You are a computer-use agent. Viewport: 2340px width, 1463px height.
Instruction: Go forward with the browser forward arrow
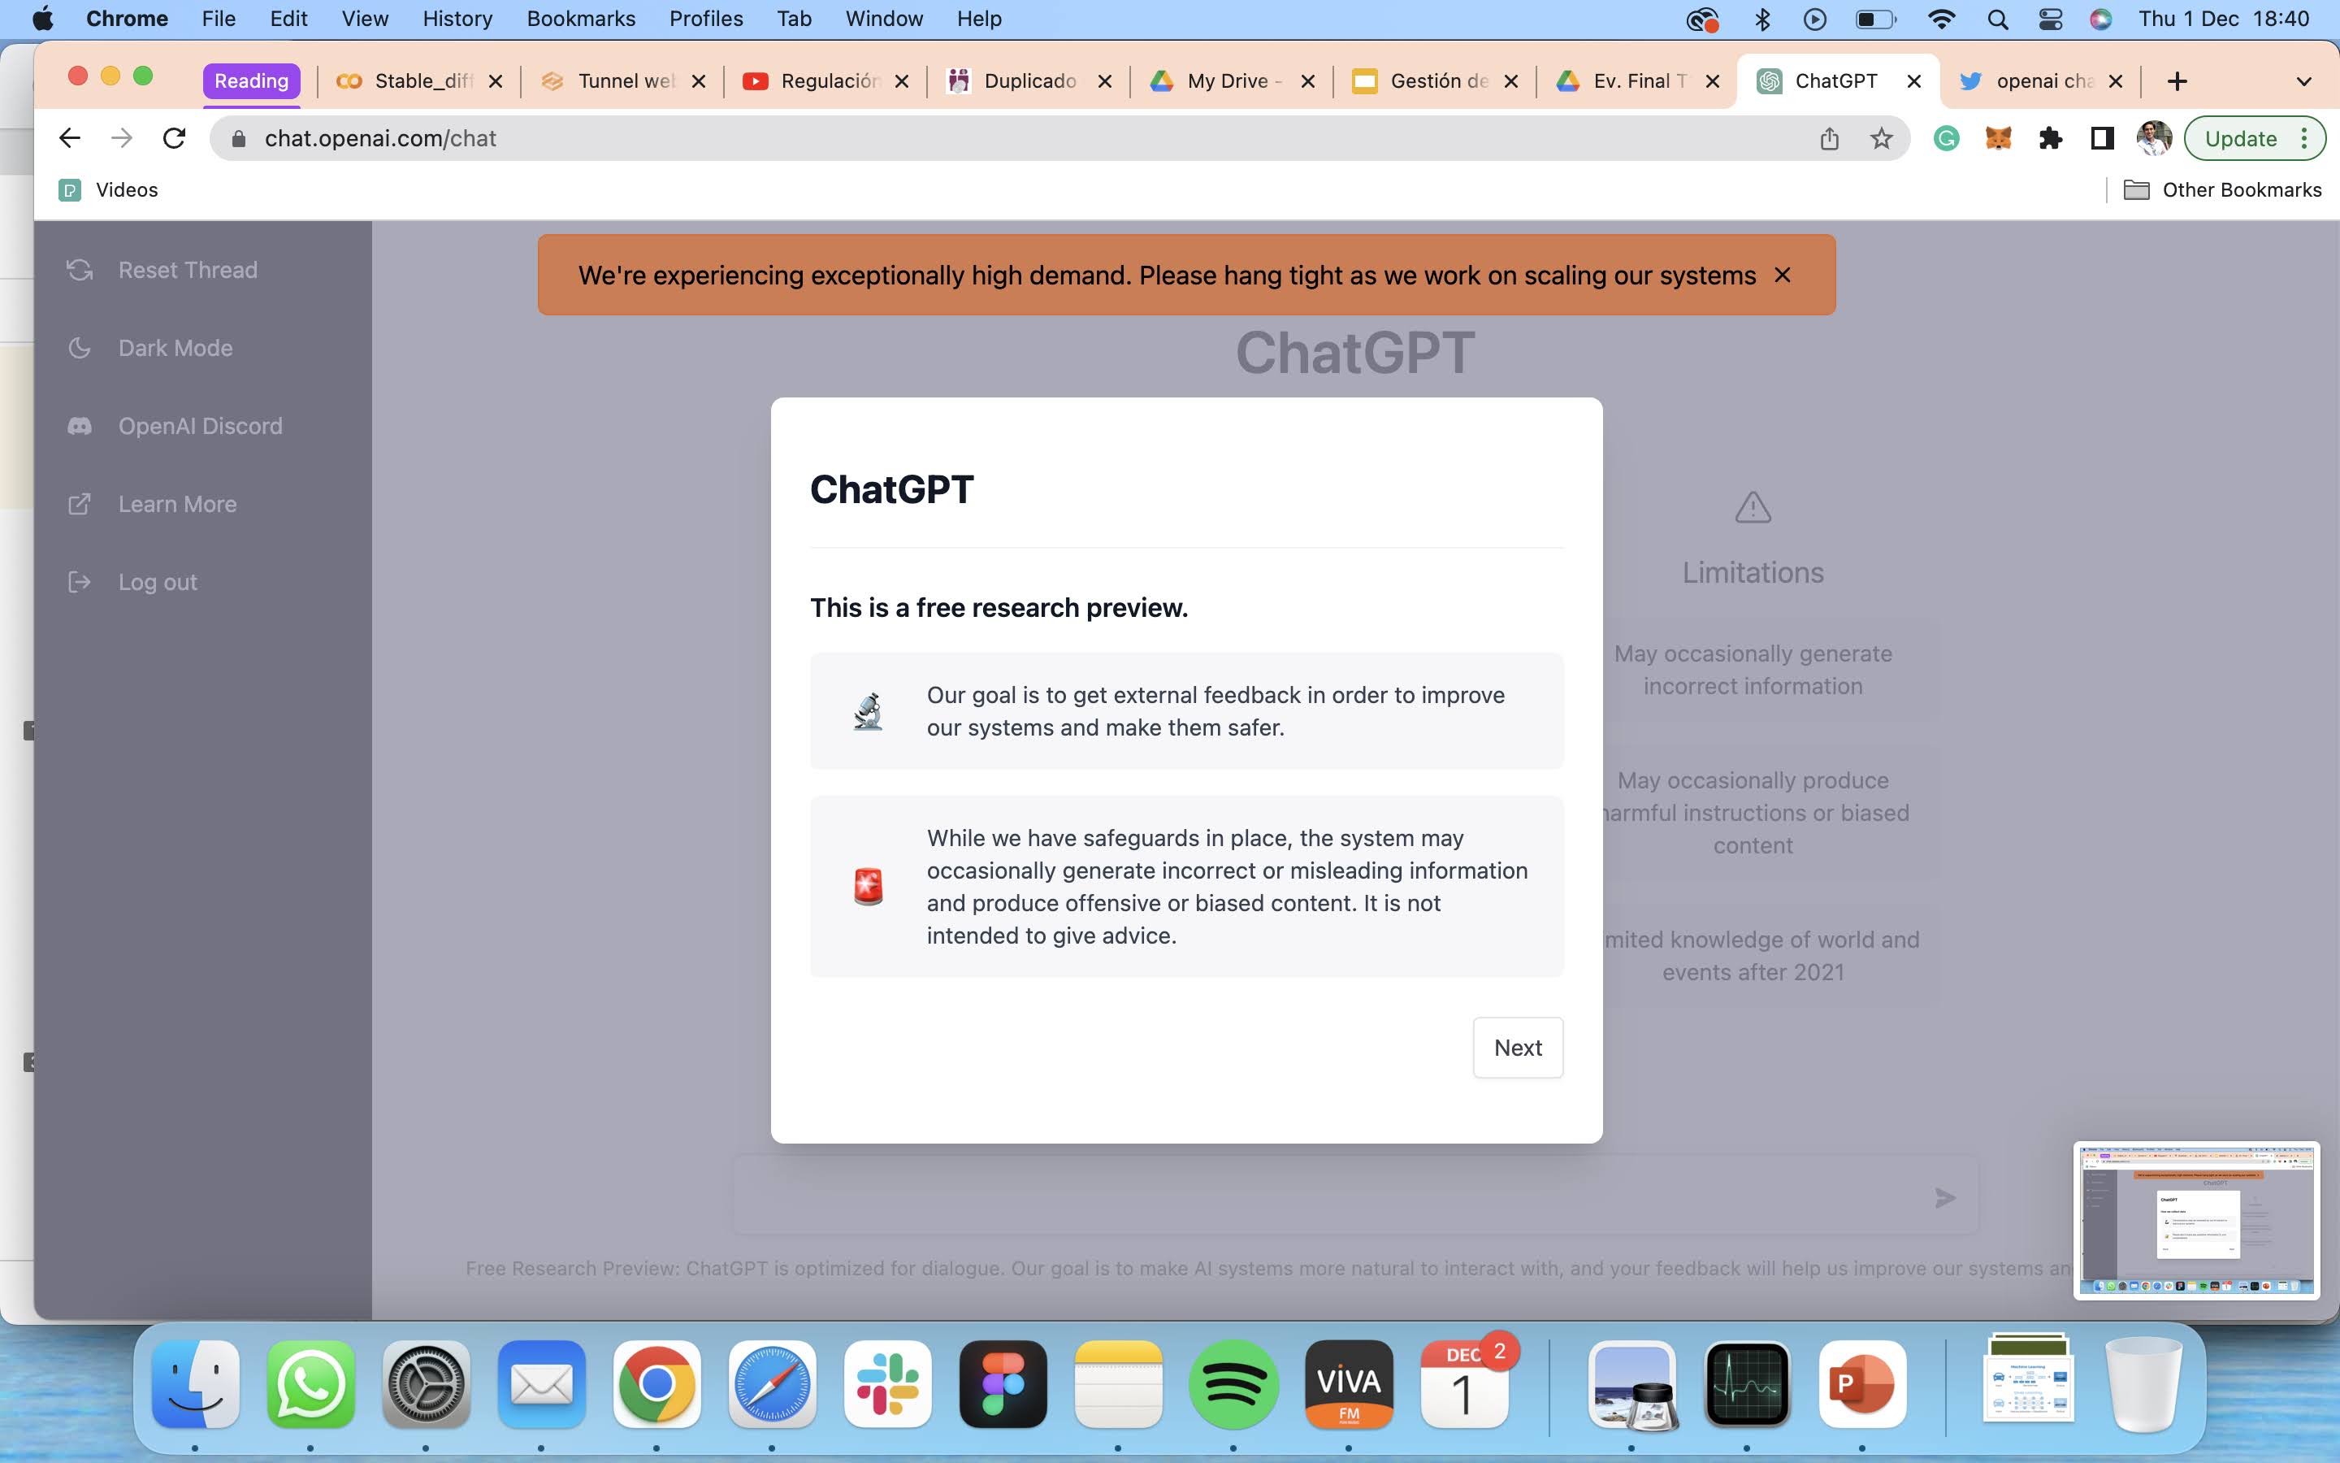pyautogui.click(x=122, y=138)
